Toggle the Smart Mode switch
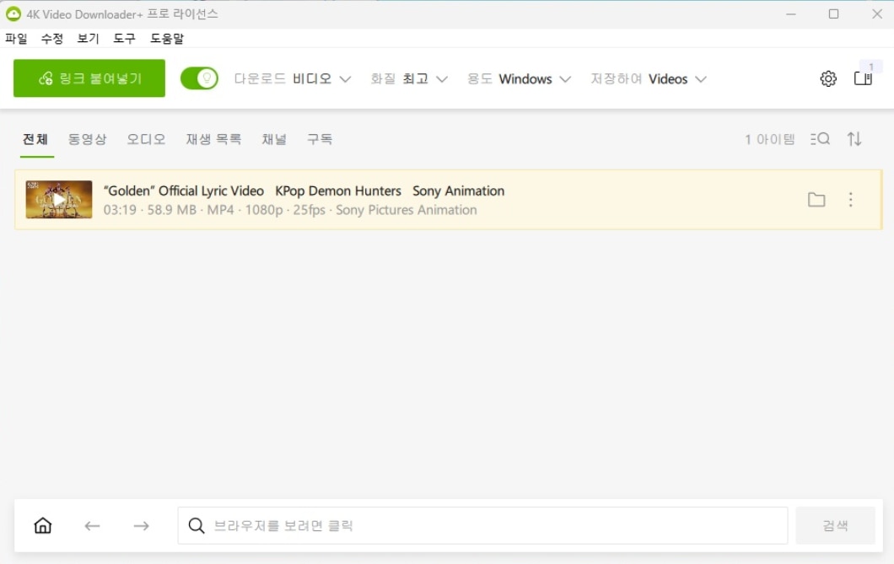 click(x=199, y=78)
